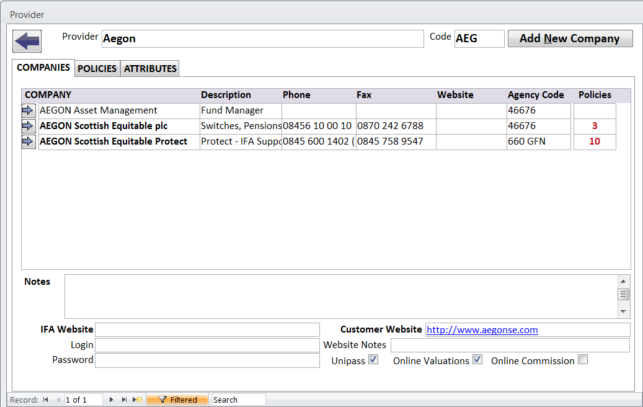Switch to the COMPANIES tab

point(43,68)
